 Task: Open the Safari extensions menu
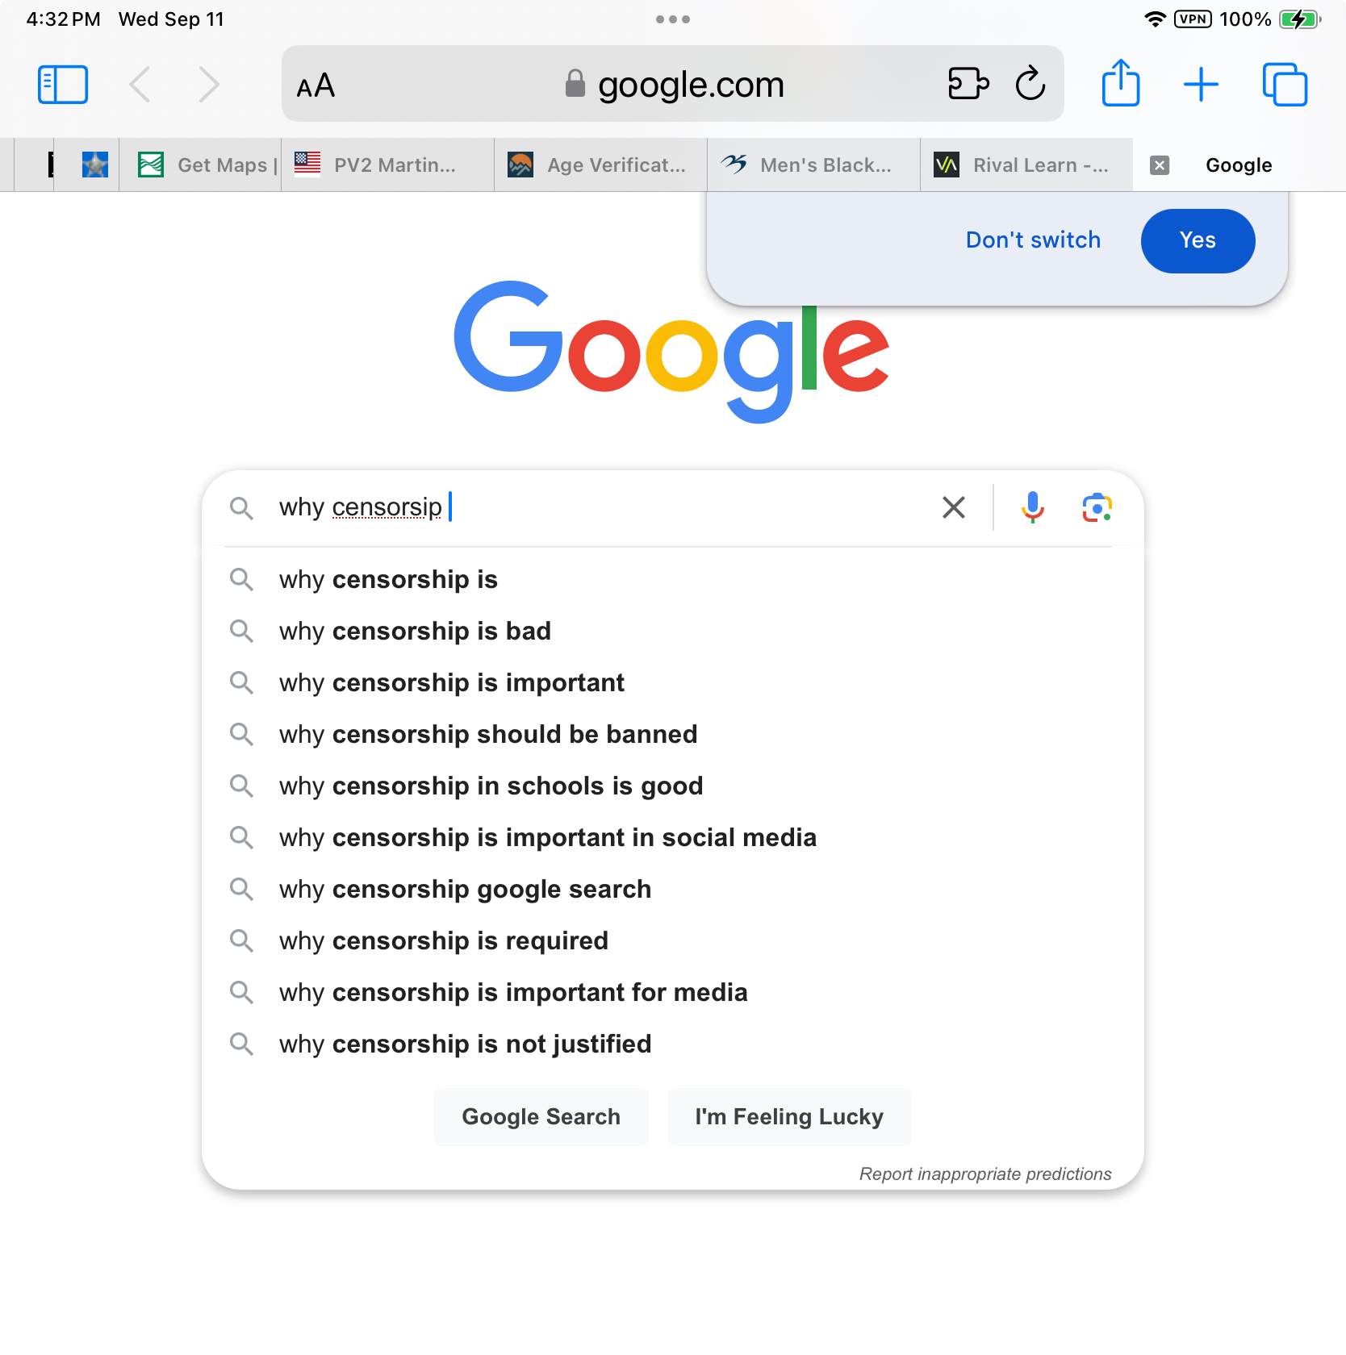coord(968,84)
